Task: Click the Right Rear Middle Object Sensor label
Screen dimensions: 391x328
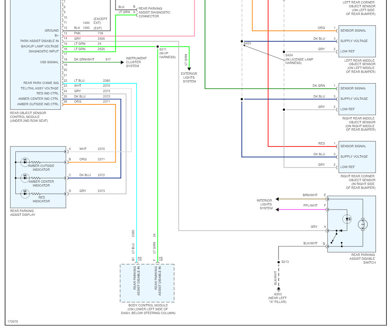Action: (359, 124)
